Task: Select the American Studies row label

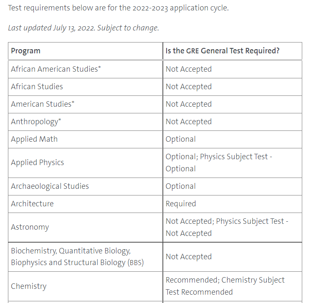Action: click(43, 104)
